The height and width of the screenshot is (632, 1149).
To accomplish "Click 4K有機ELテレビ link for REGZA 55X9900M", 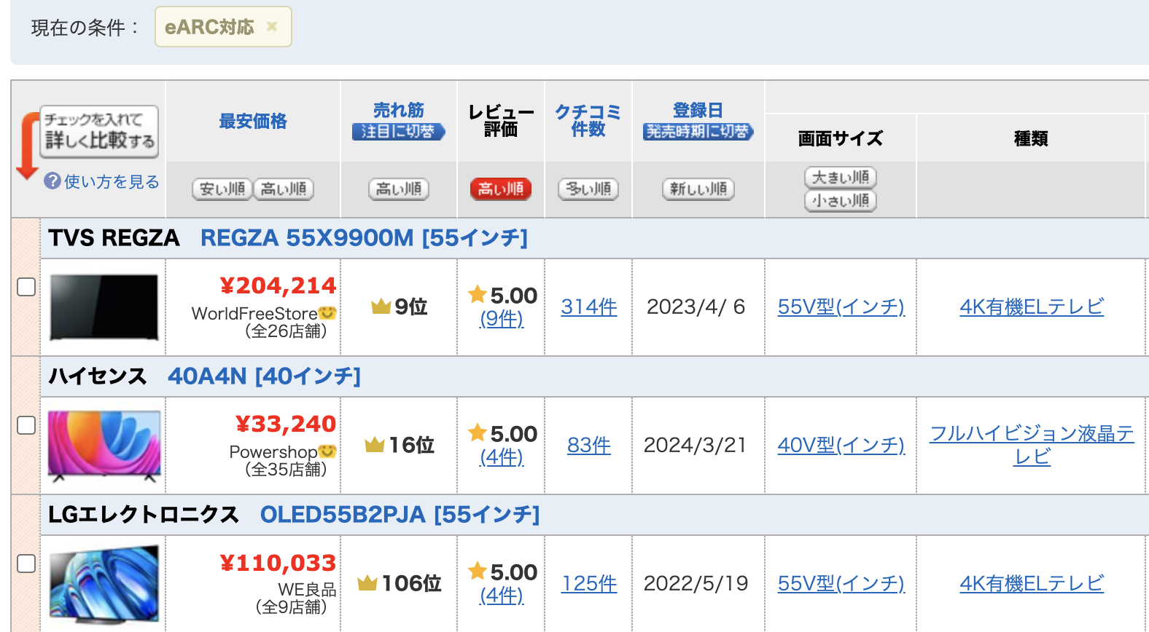I will (1032, 307).
